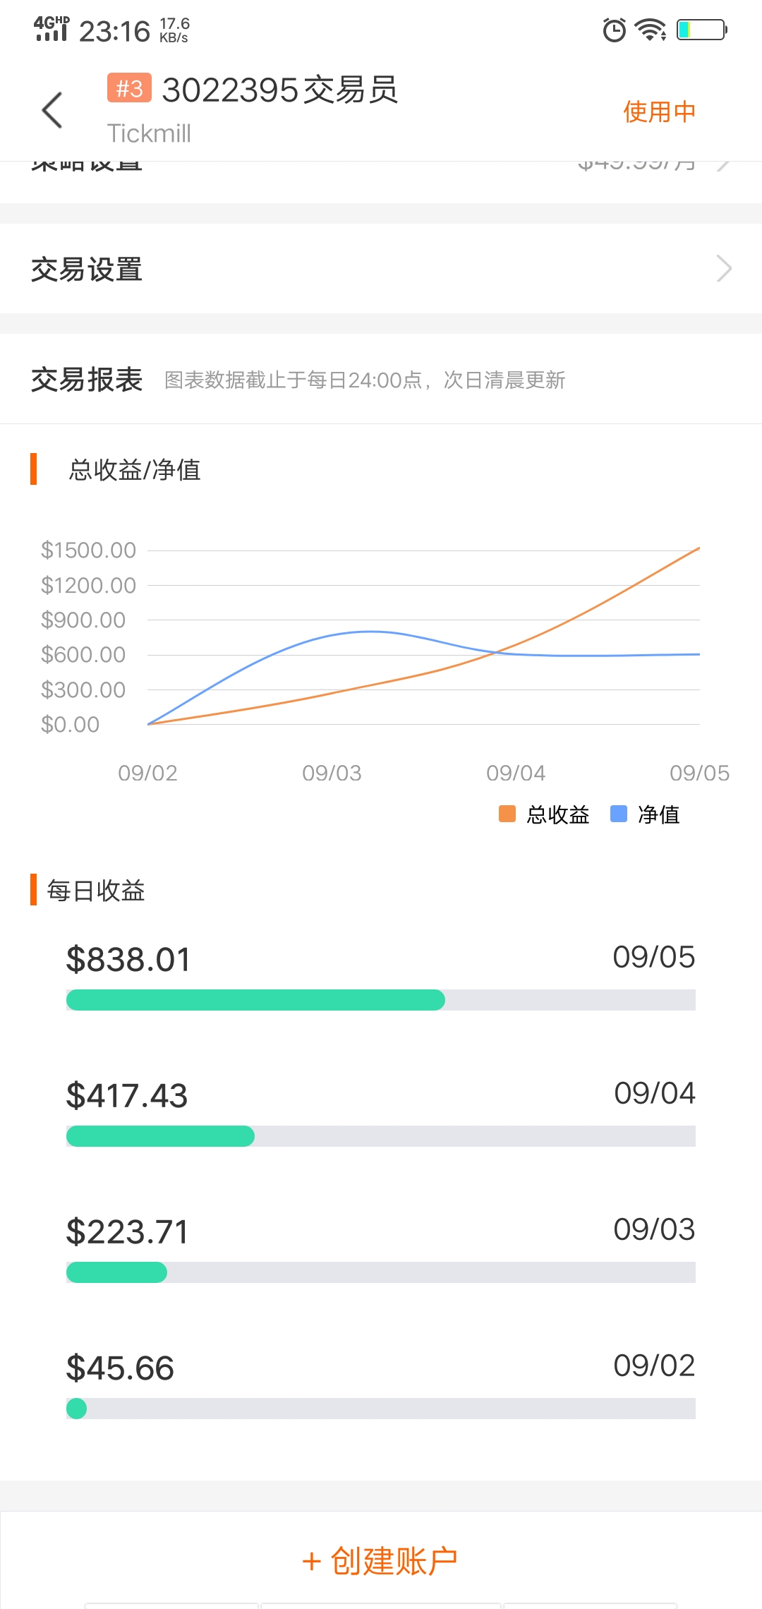Tap the orange line endpoint at 09/05
This screenshot has height=1609, width=762.
click(x=699, y=548)
